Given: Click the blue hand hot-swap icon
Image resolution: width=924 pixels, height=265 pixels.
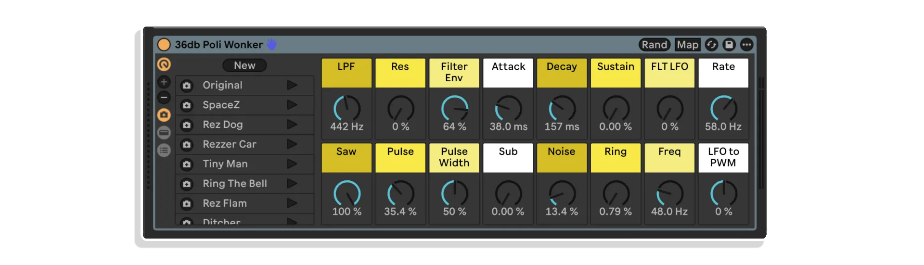Looking at the screenshot, I should [x=272, y=44].
